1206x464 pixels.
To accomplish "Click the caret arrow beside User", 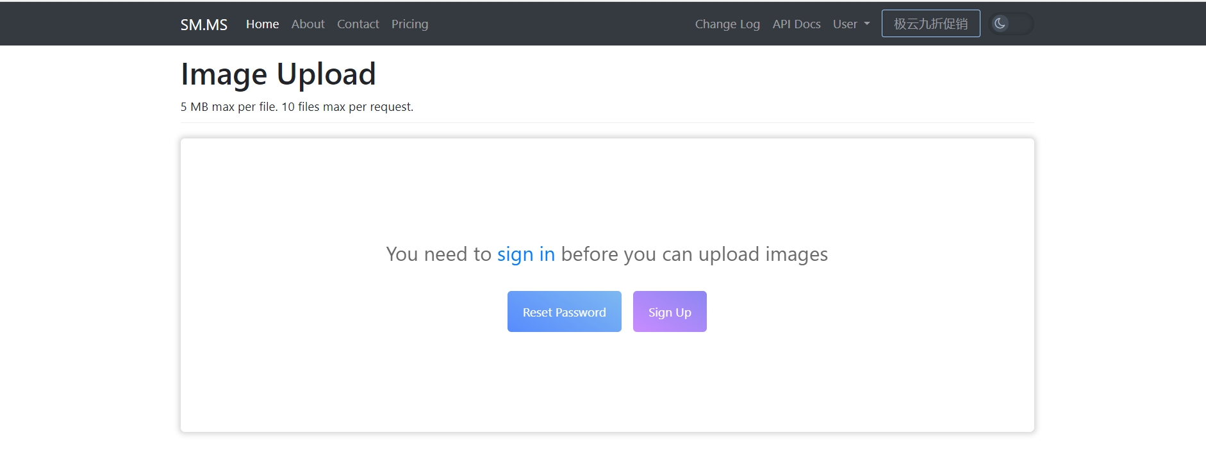I will pos(867,24).
